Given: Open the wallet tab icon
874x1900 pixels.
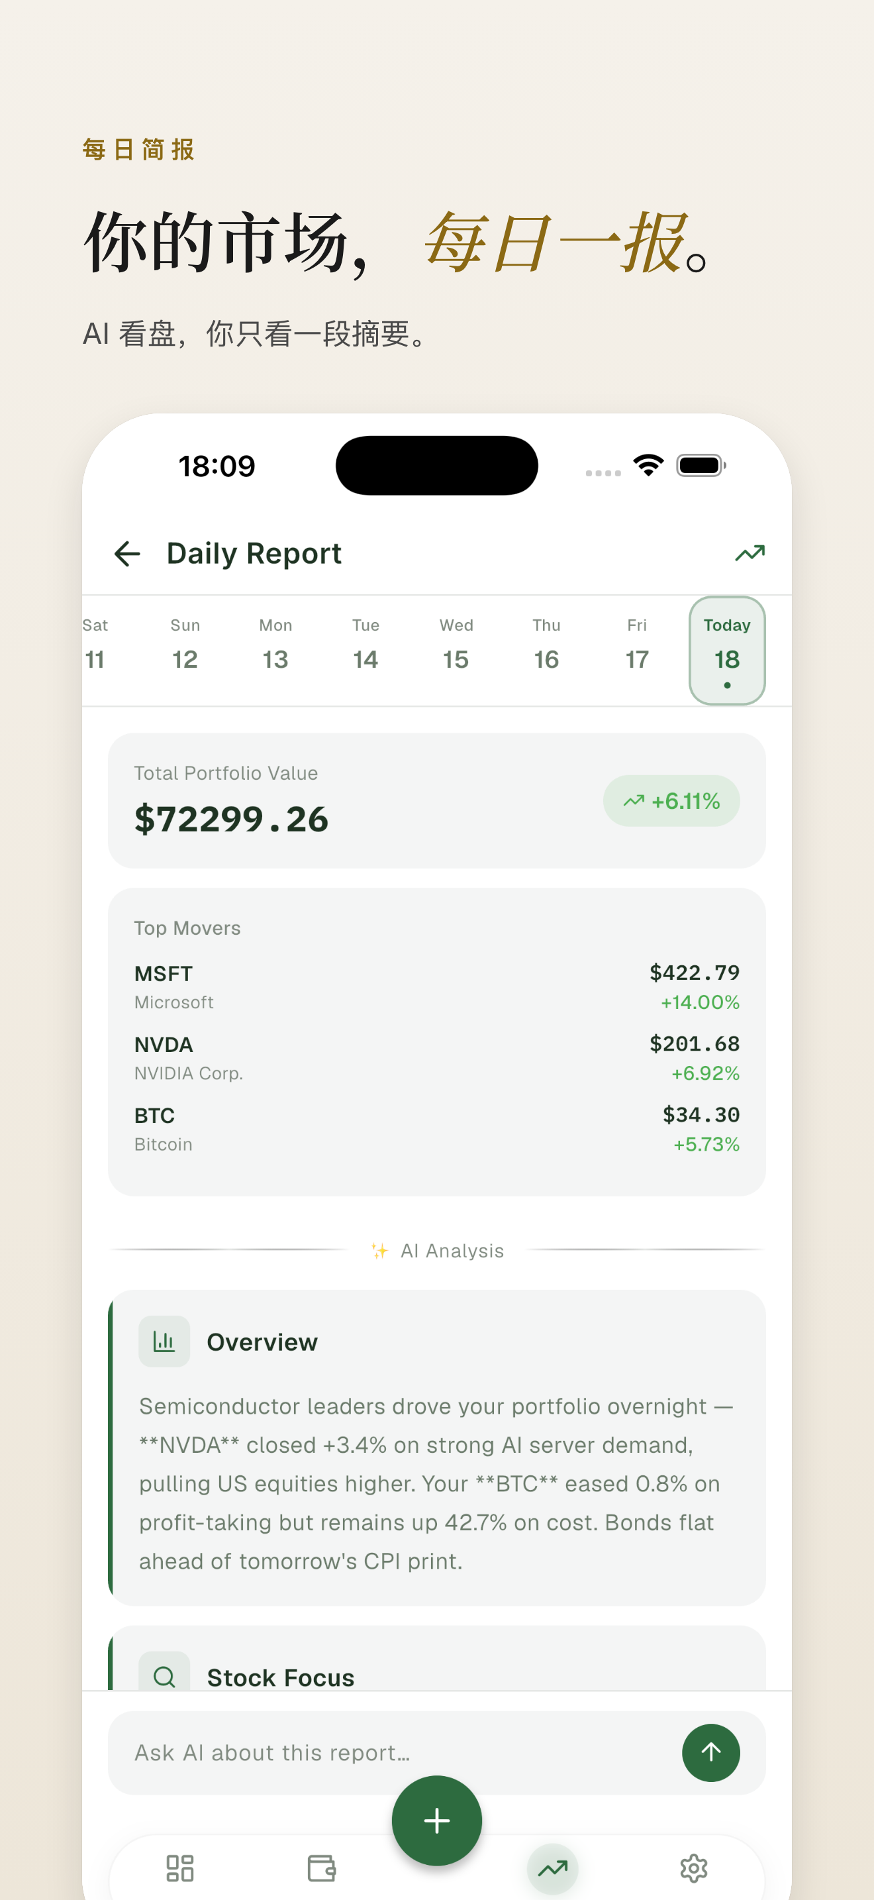Looking at the screenshot, I should coord(321,1868).
